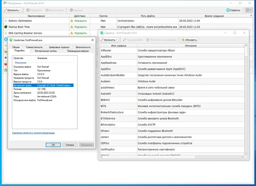Sort programs by Наименование column

[36, 16]
